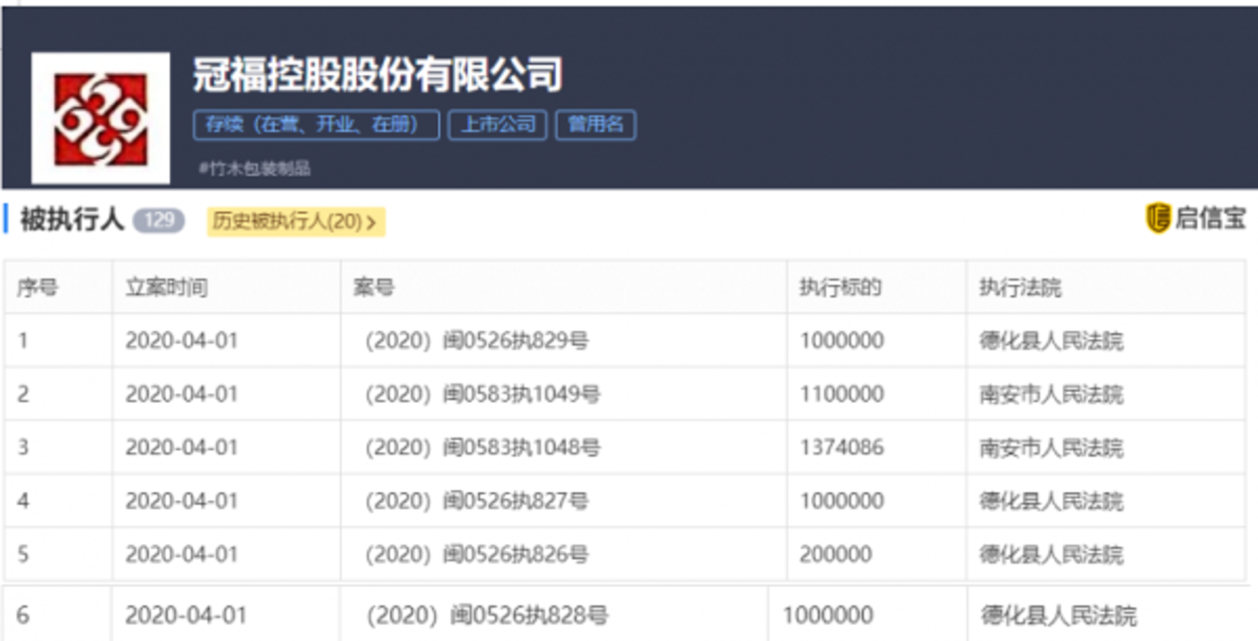Click date 2020-04-01 for case 闽0583执1048号
The image size is (1258, 641).
(x=181, y=448)
